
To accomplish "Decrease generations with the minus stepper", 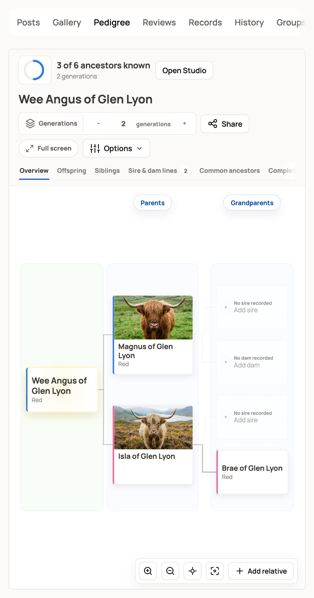I will click(x=98, y=124).
